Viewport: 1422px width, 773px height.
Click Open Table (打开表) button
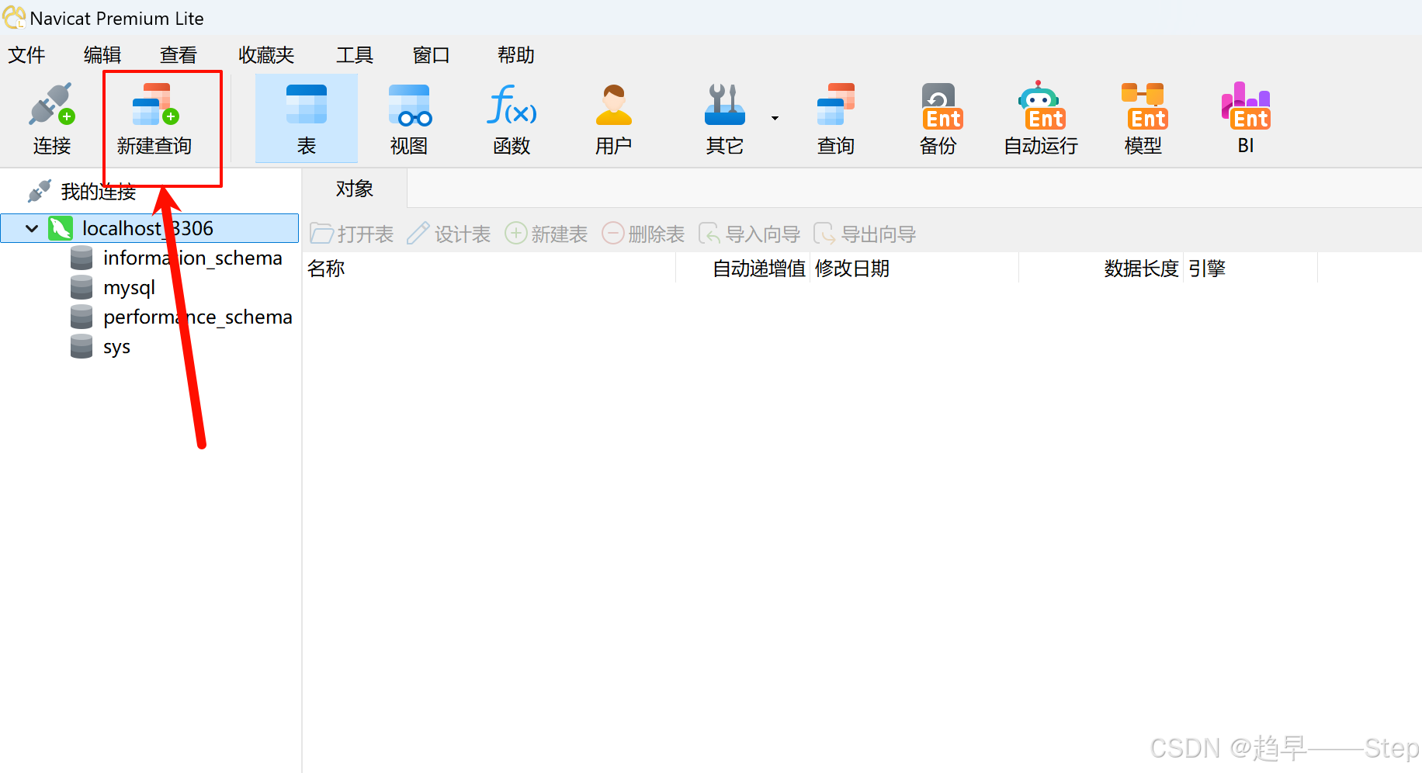click(352, 234)
